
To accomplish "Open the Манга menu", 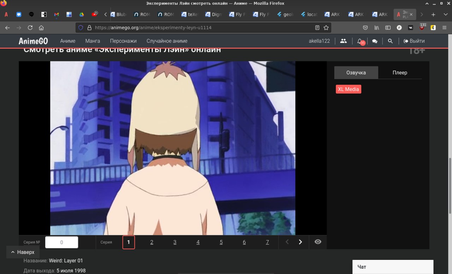I will click(93, 41).
